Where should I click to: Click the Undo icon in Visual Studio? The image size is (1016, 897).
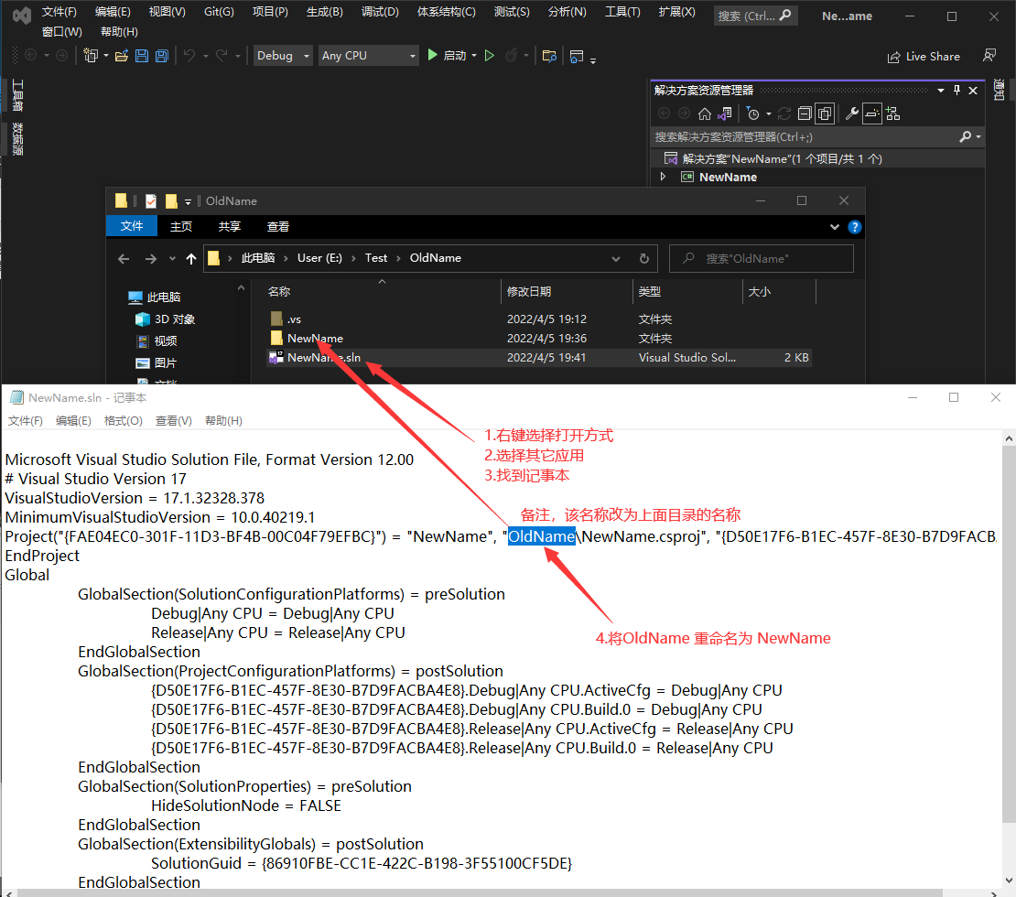(x=189, y=56)
